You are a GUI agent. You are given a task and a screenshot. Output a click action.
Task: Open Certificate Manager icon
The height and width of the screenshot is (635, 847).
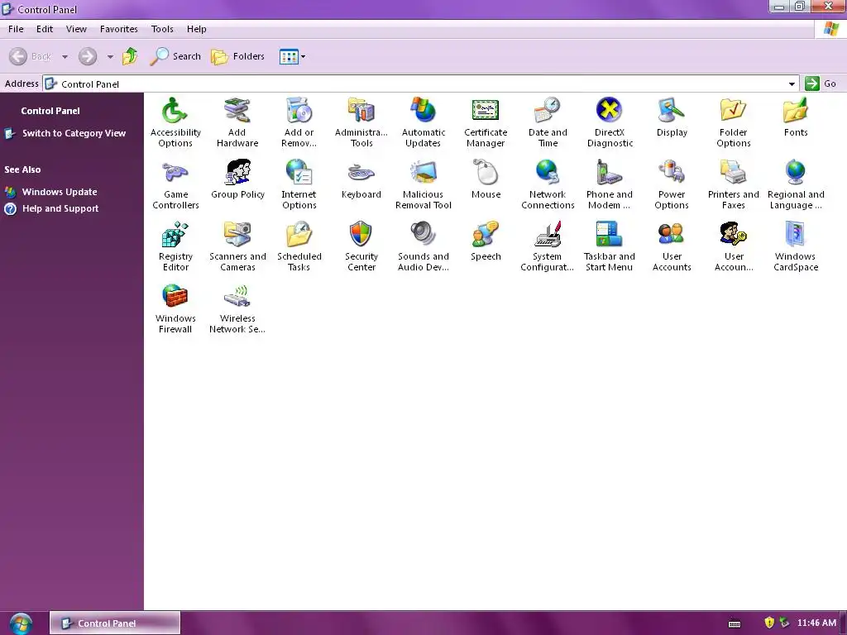coord(485,122)
